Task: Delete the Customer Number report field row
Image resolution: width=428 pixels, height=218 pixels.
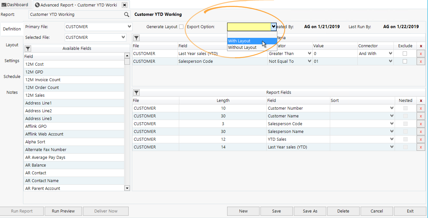Action: point(421,108)
